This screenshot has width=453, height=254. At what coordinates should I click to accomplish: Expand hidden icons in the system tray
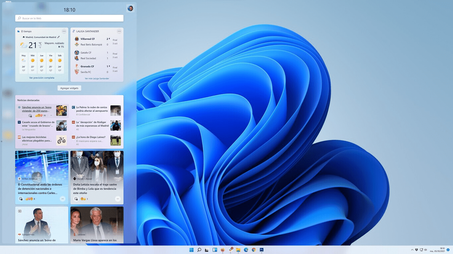click(x=413, y=250)
